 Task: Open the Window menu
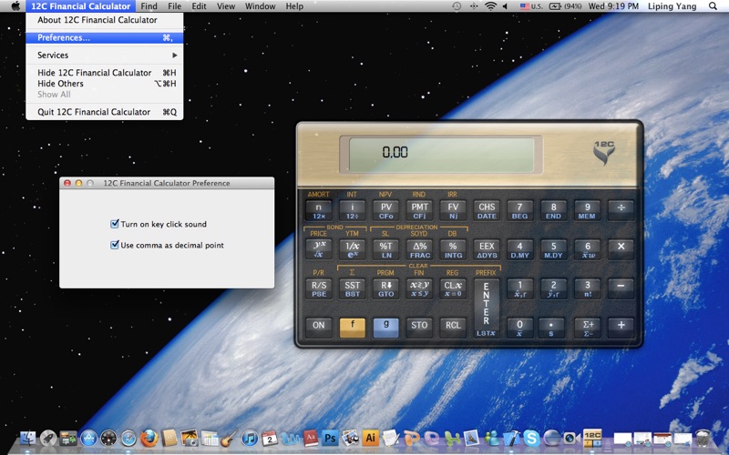tap(260, 6)
